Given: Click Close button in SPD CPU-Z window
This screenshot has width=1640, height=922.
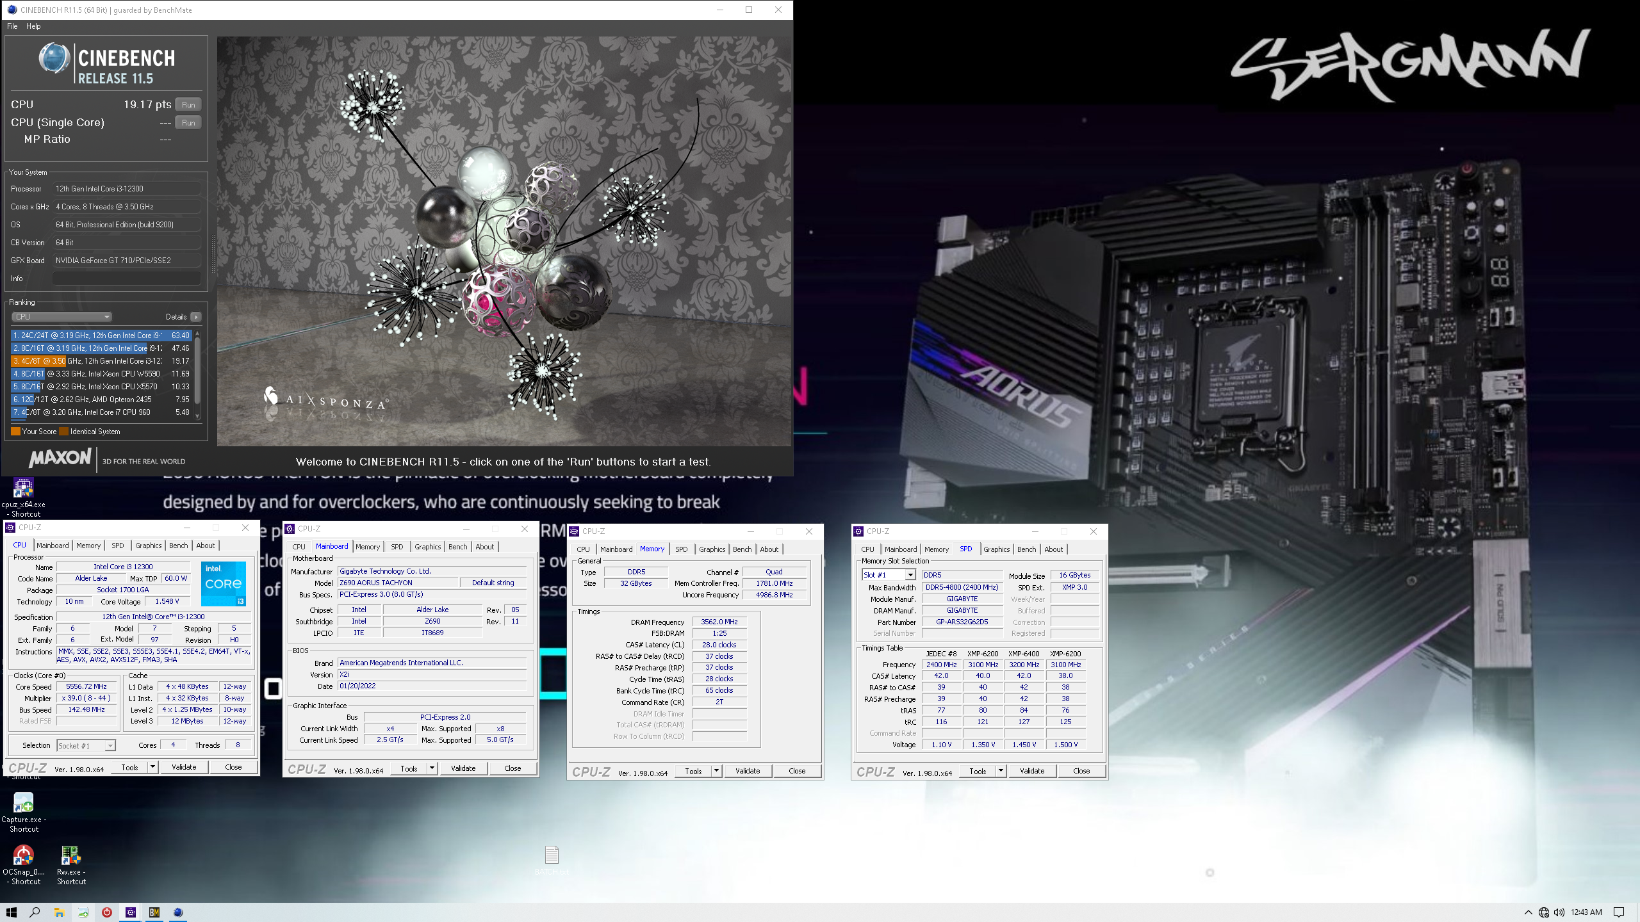Looking at the screenshot, I should point(1081,771).
